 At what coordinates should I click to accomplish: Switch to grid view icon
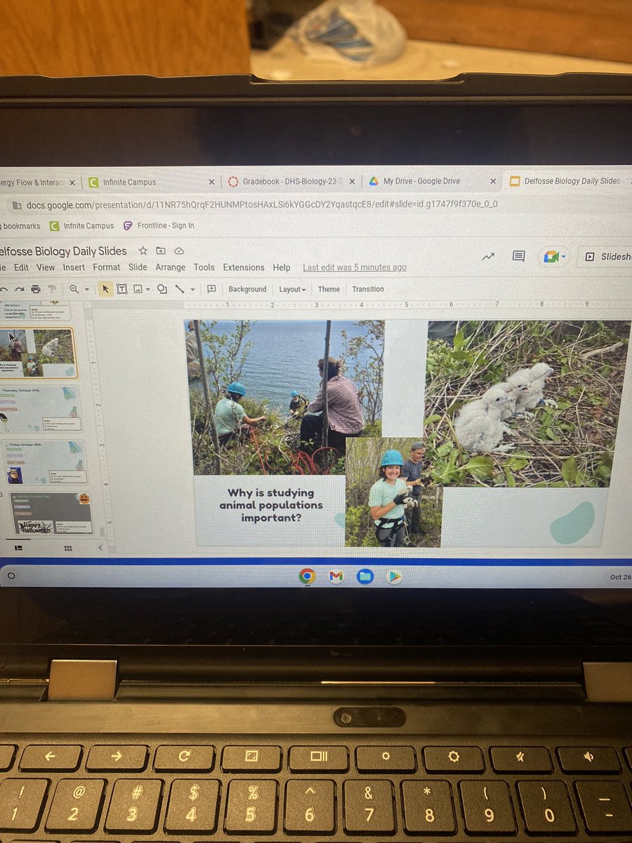pos(68,548)
